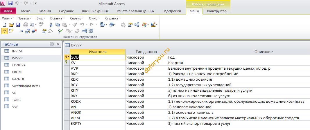310x130 pixels.
Task: Open Relationships icon in lower toolbar
Action: [x=85, y=31]
